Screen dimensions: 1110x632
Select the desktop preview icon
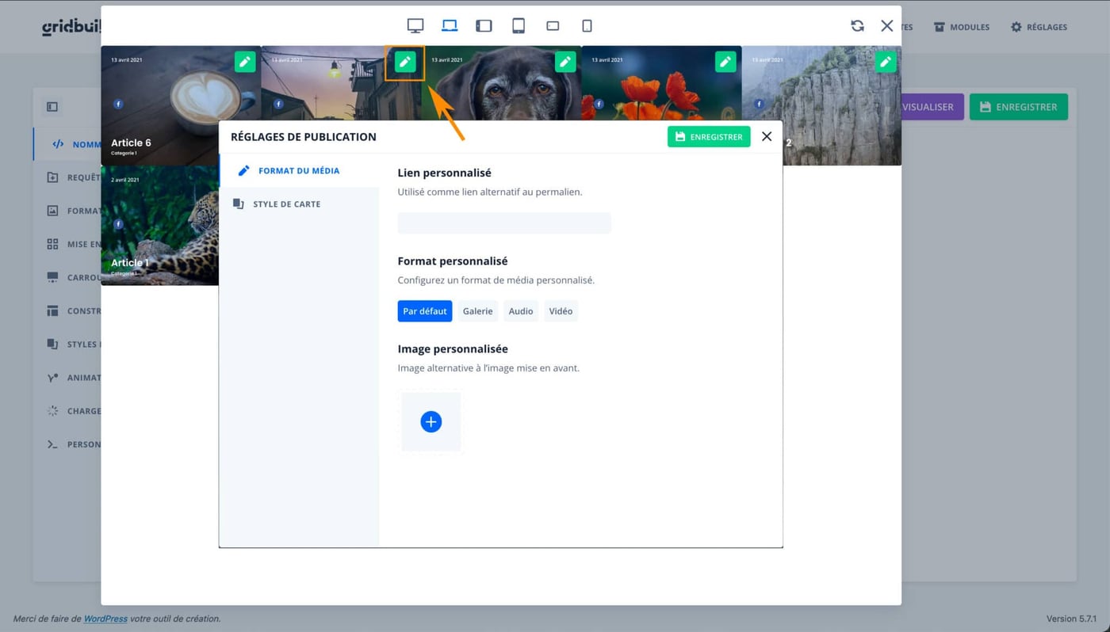point(415,25)
